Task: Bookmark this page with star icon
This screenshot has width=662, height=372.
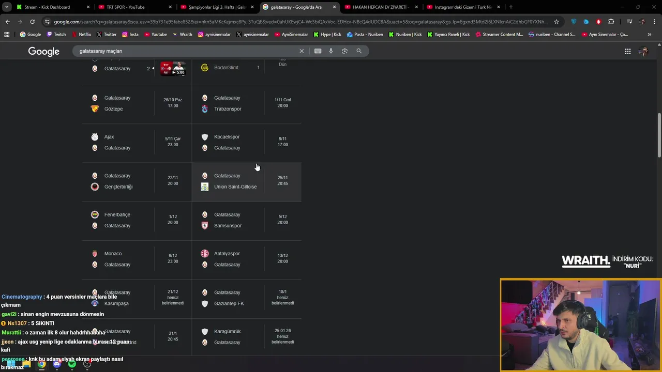Action: [556, 22]
